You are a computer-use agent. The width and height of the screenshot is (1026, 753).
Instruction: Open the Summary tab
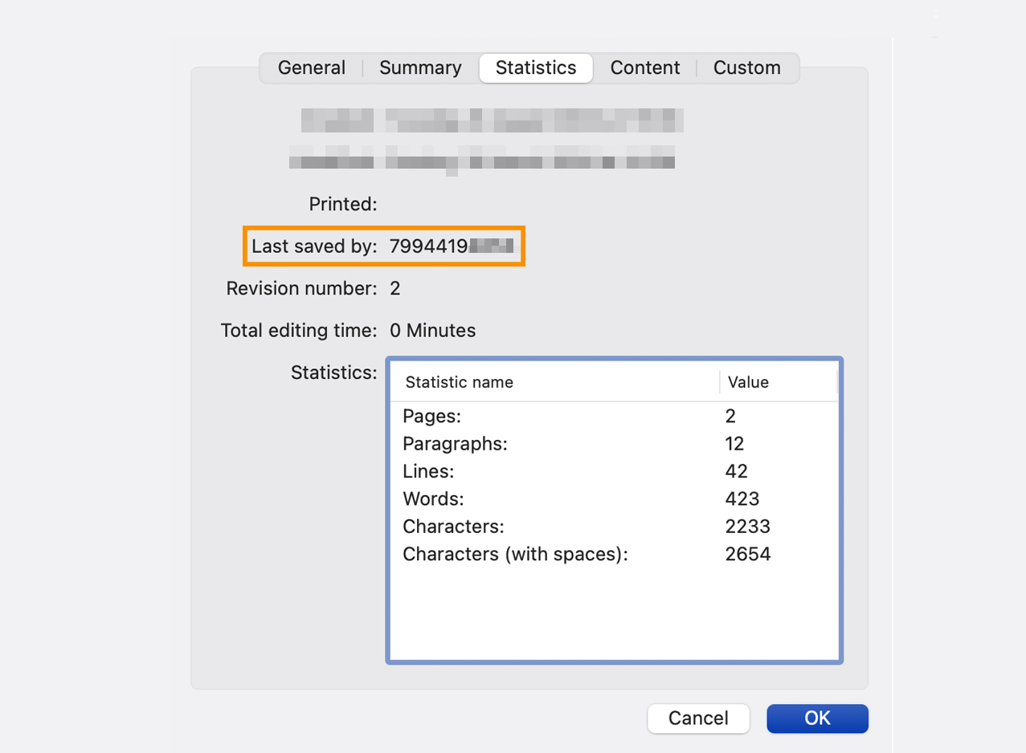419,67
